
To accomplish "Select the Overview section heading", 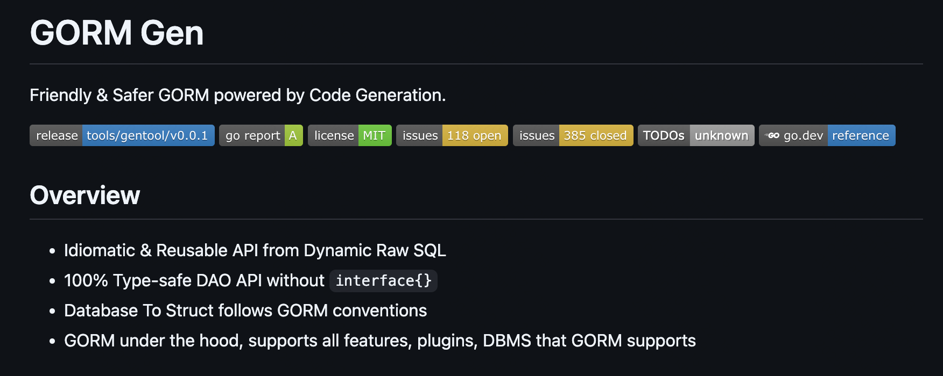I will click(85, 196).
